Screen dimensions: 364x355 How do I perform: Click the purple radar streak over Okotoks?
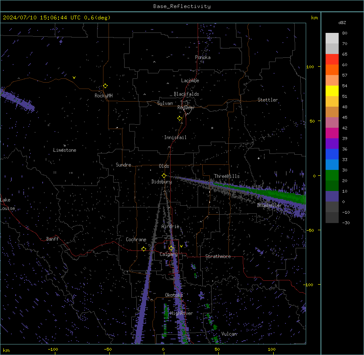(x=178, y=292)
